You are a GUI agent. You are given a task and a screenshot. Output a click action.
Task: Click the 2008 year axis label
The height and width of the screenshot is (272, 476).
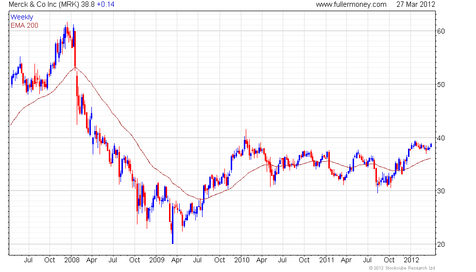(72, 260)
